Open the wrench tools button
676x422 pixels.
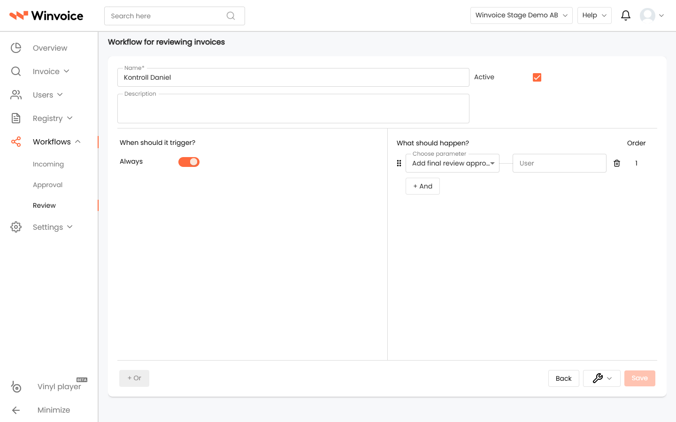(x=601, y=378)
